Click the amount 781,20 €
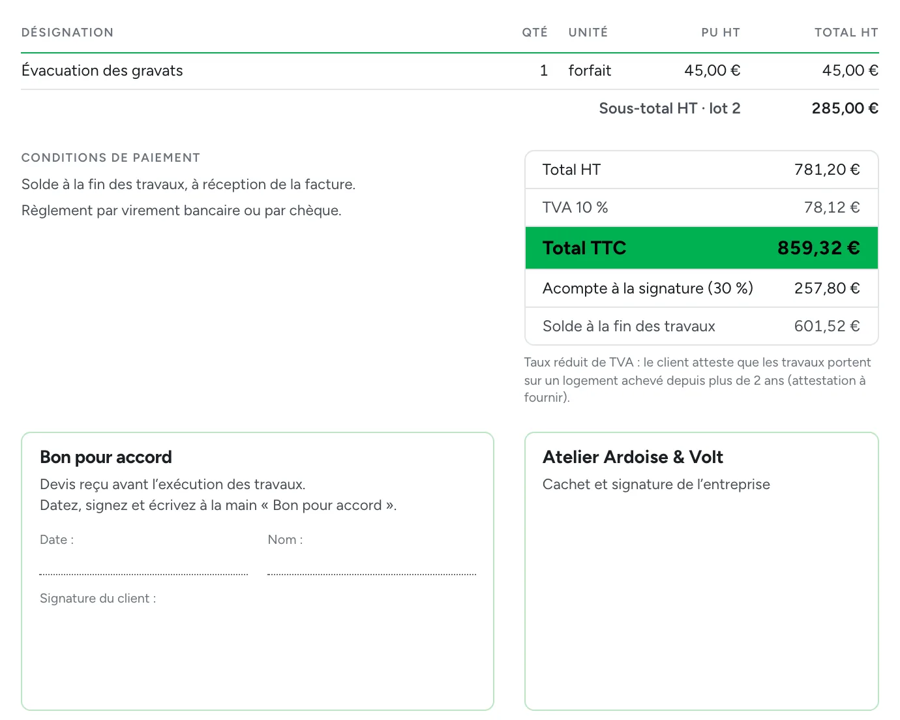Screen dimensions: 900x720 [827, 170]
